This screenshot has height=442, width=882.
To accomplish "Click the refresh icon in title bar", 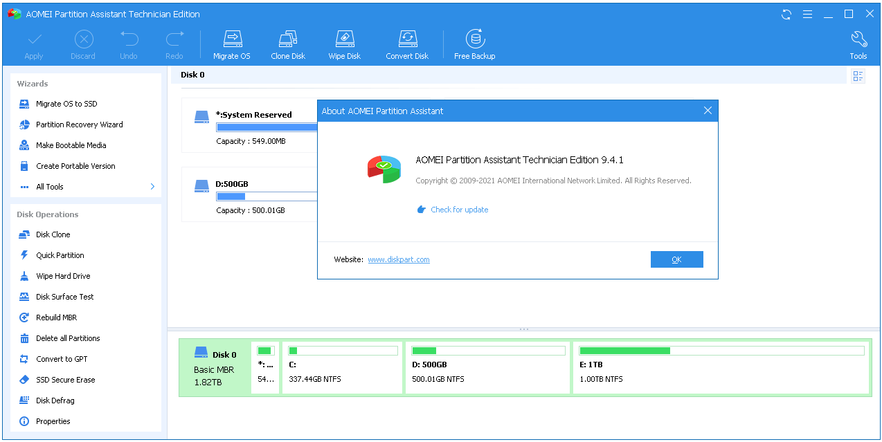I will [786, 14].
